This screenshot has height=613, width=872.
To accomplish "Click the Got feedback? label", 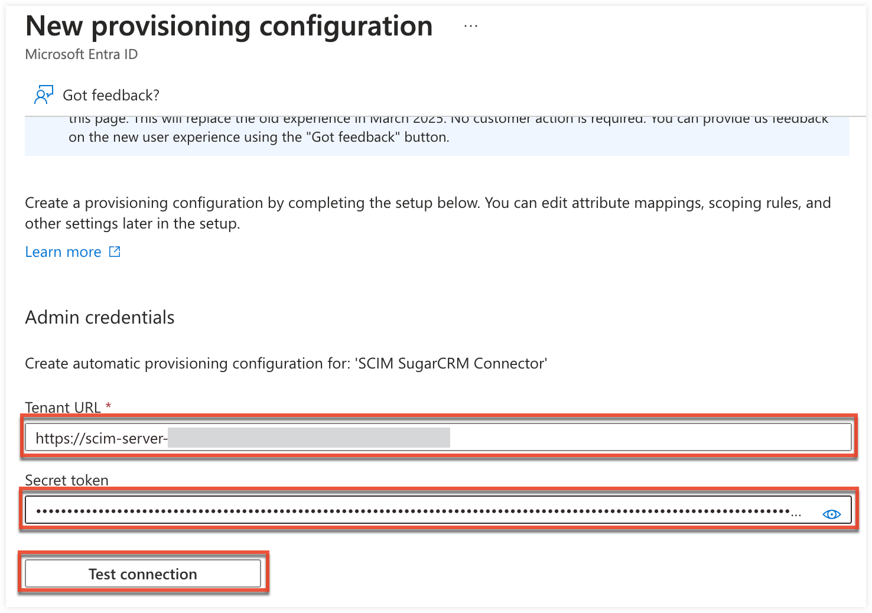I will (110, 94).
